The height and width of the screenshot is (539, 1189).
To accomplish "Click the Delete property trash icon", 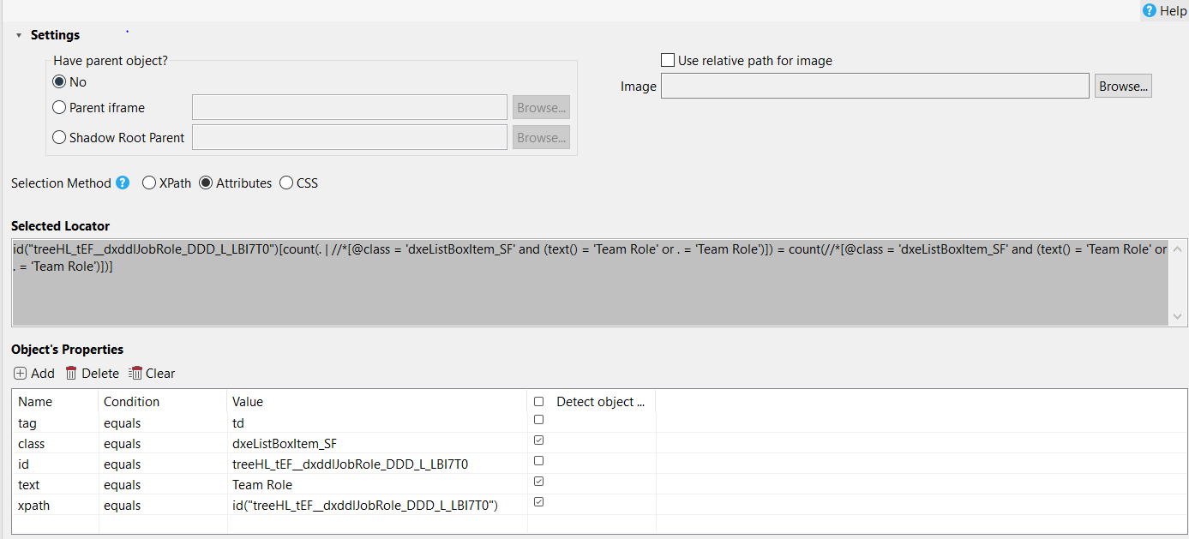I will [x=71, y=374].
